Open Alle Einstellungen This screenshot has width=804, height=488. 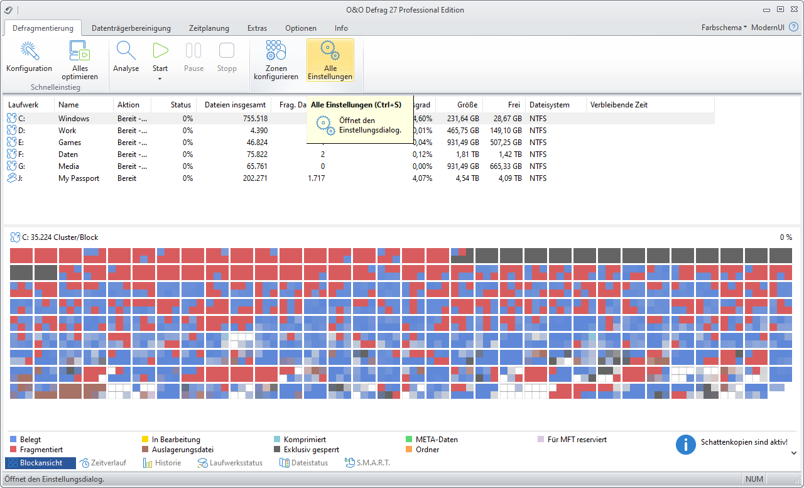click(330, 60)
